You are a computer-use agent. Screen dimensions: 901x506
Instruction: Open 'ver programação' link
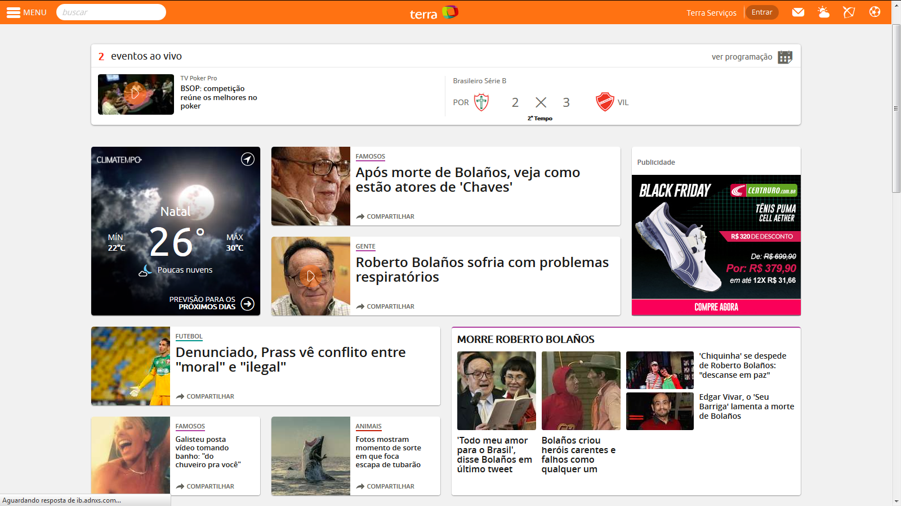[x=742, y=57]
